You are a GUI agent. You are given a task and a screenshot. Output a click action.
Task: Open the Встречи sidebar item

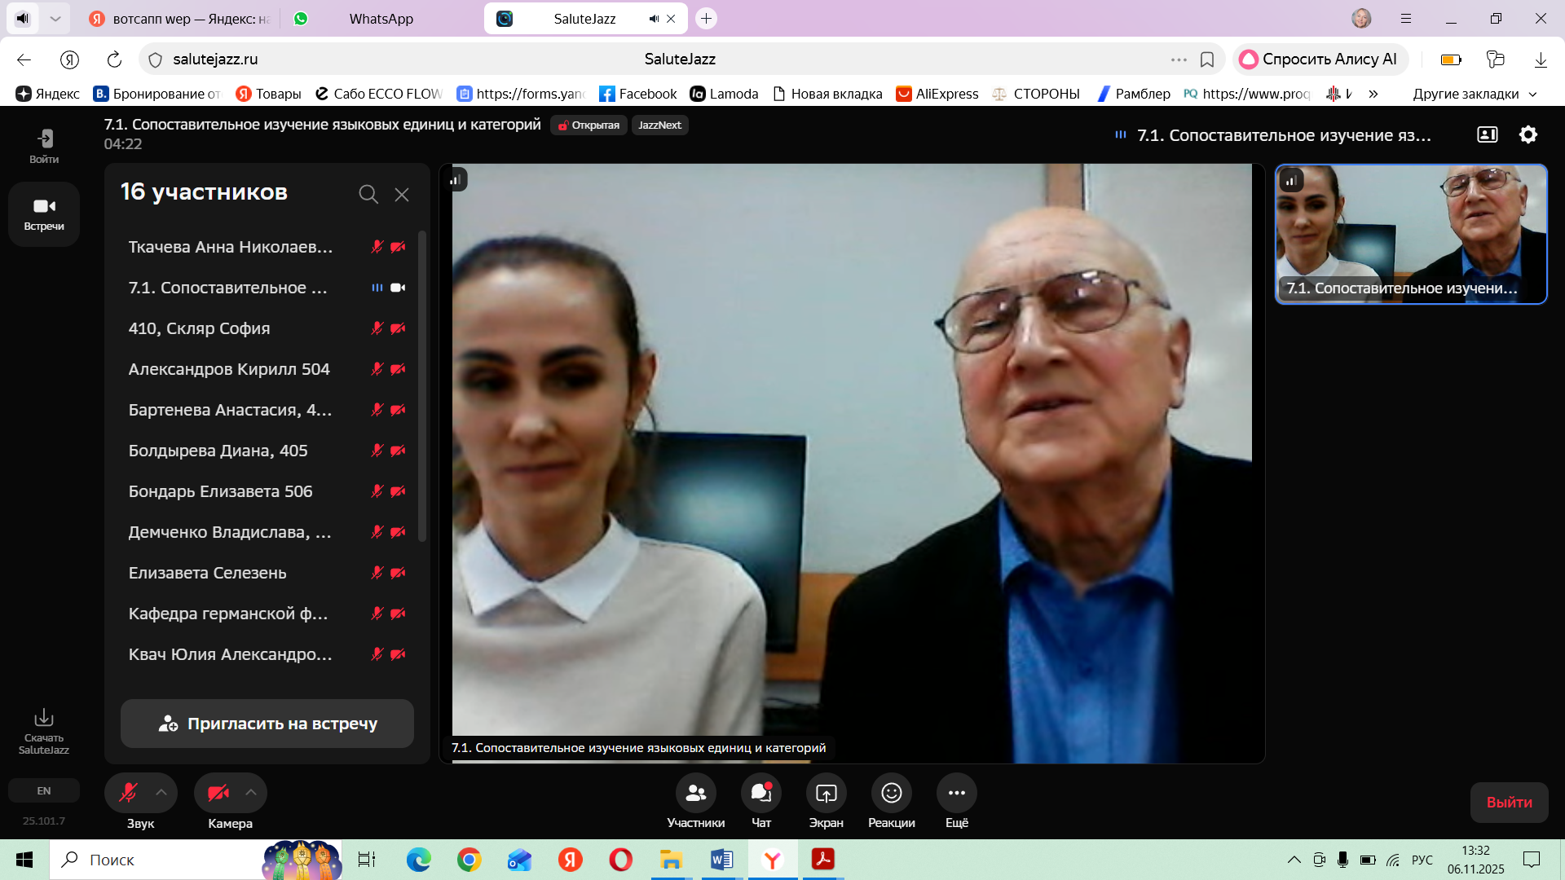[44, 213]
